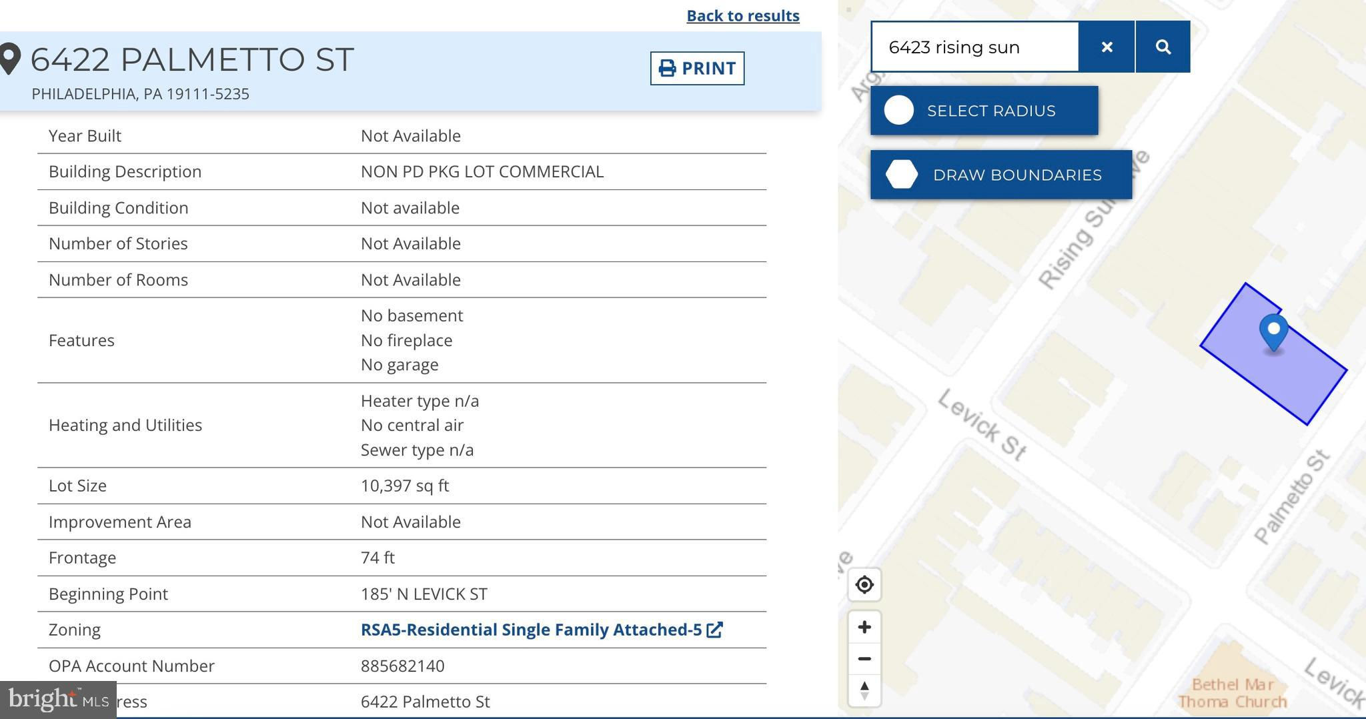
Task: Zoom in with the map plus icon
Action: click(x=864, y=627)
